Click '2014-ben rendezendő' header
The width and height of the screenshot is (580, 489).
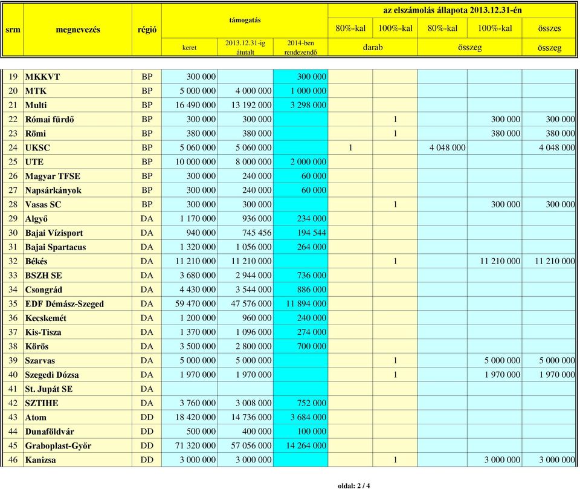pos(300,47)
